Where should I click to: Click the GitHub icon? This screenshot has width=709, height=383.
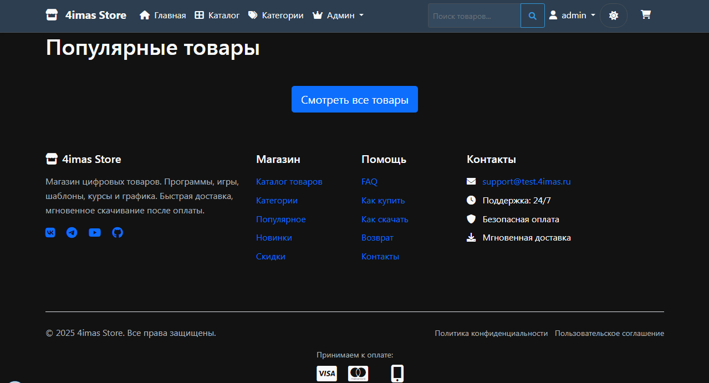click(117, 232)
